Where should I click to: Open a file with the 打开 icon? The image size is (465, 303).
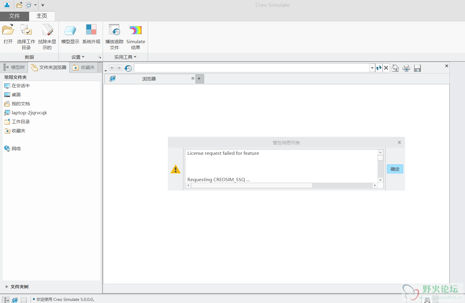[x=8, y=34]
